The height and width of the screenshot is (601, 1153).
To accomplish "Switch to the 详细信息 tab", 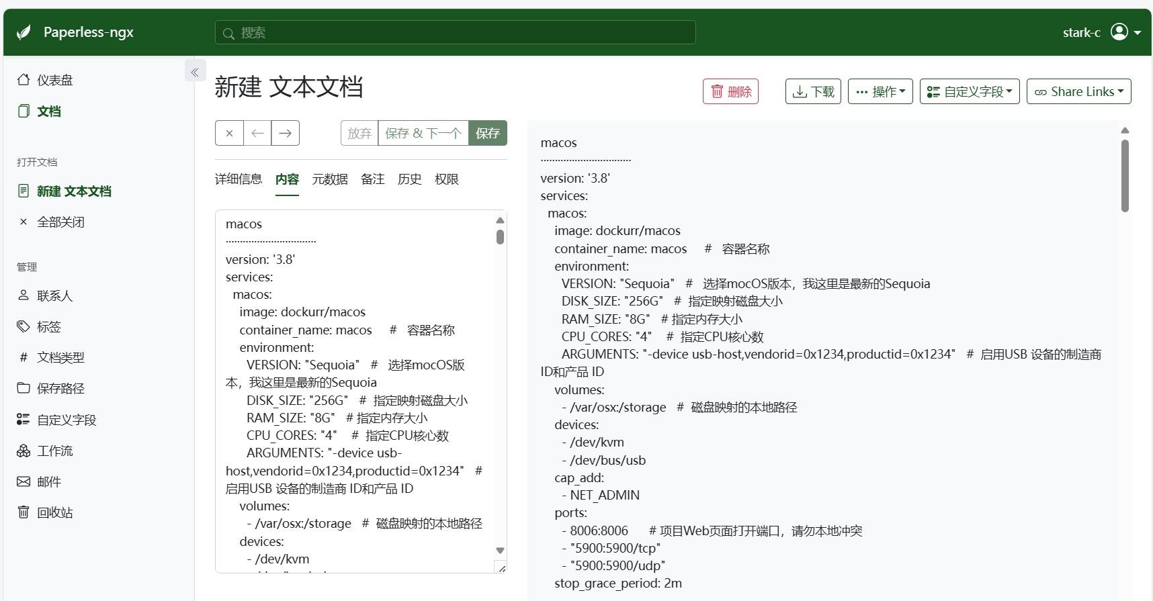I will click(239, 179).
